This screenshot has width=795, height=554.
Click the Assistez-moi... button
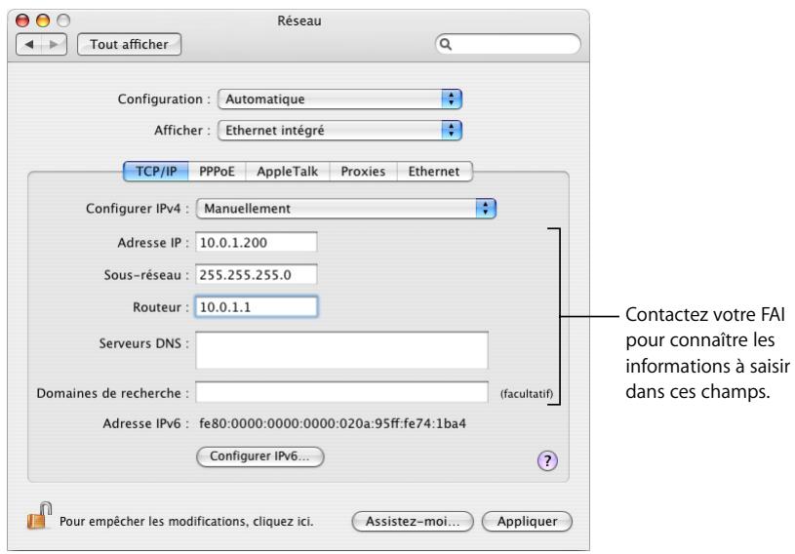[x=413, y=521]
